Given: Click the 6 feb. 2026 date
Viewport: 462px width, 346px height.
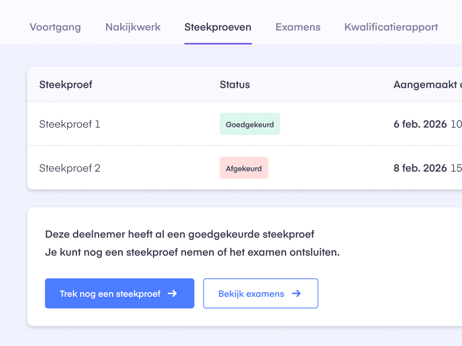Looking at the screenshot, I should tap(420, 124).
